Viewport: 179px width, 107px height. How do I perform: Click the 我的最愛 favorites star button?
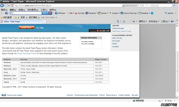click(x=6, y=17)
